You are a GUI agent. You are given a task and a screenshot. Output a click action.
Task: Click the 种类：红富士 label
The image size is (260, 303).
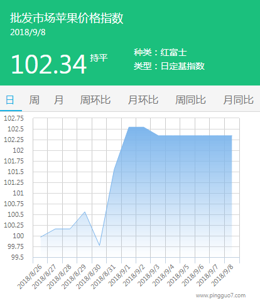[x=160, y=52]
